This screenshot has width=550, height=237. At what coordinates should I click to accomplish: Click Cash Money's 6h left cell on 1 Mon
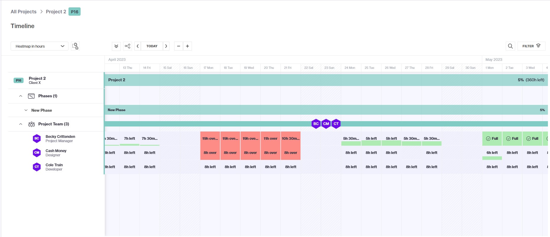point(492,153)
